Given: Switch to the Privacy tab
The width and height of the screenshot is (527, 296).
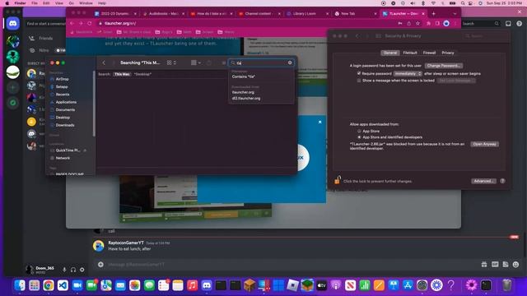Looking at the screenshot, I should 448,53.
